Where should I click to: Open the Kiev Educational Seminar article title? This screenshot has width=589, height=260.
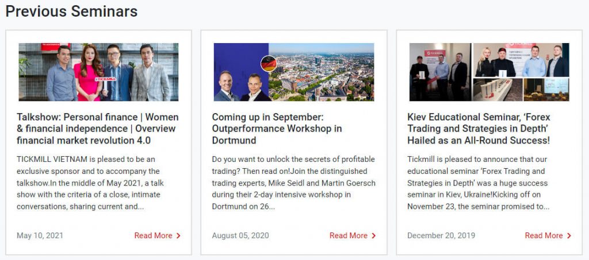point(479,129)
